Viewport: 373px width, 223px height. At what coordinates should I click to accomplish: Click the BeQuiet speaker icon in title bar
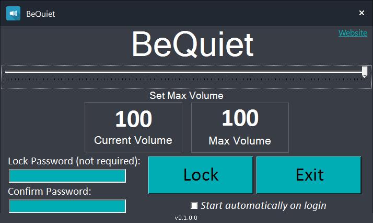click(x=13, y=13)
